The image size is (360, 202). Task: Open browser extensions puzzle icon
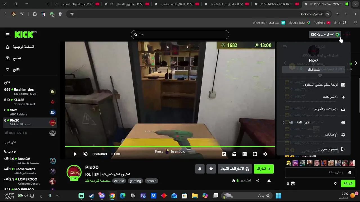point(35,14)
